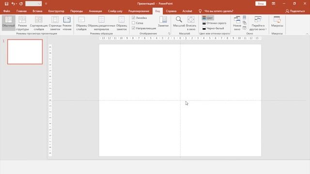Open the Customize Quick Access Toolbar arrow
The height and width of the screenshot is (174, 310).
[46, 4]
